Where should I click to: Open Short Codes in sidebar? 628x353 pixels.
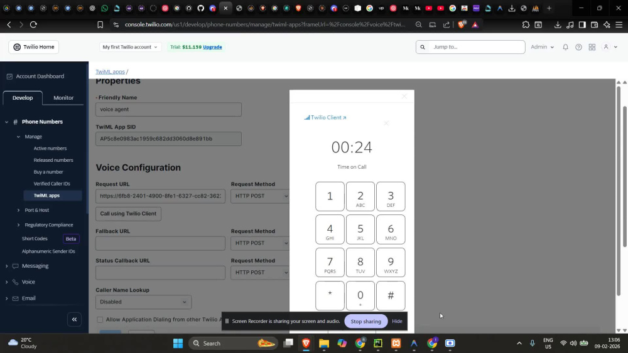click(x=35, y=239)
